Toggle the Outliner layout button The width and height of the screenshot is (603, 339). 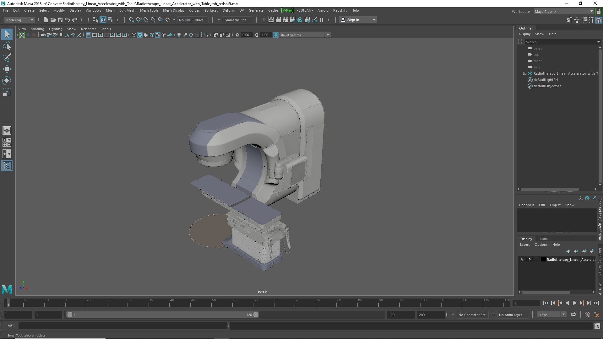(7, 165)
